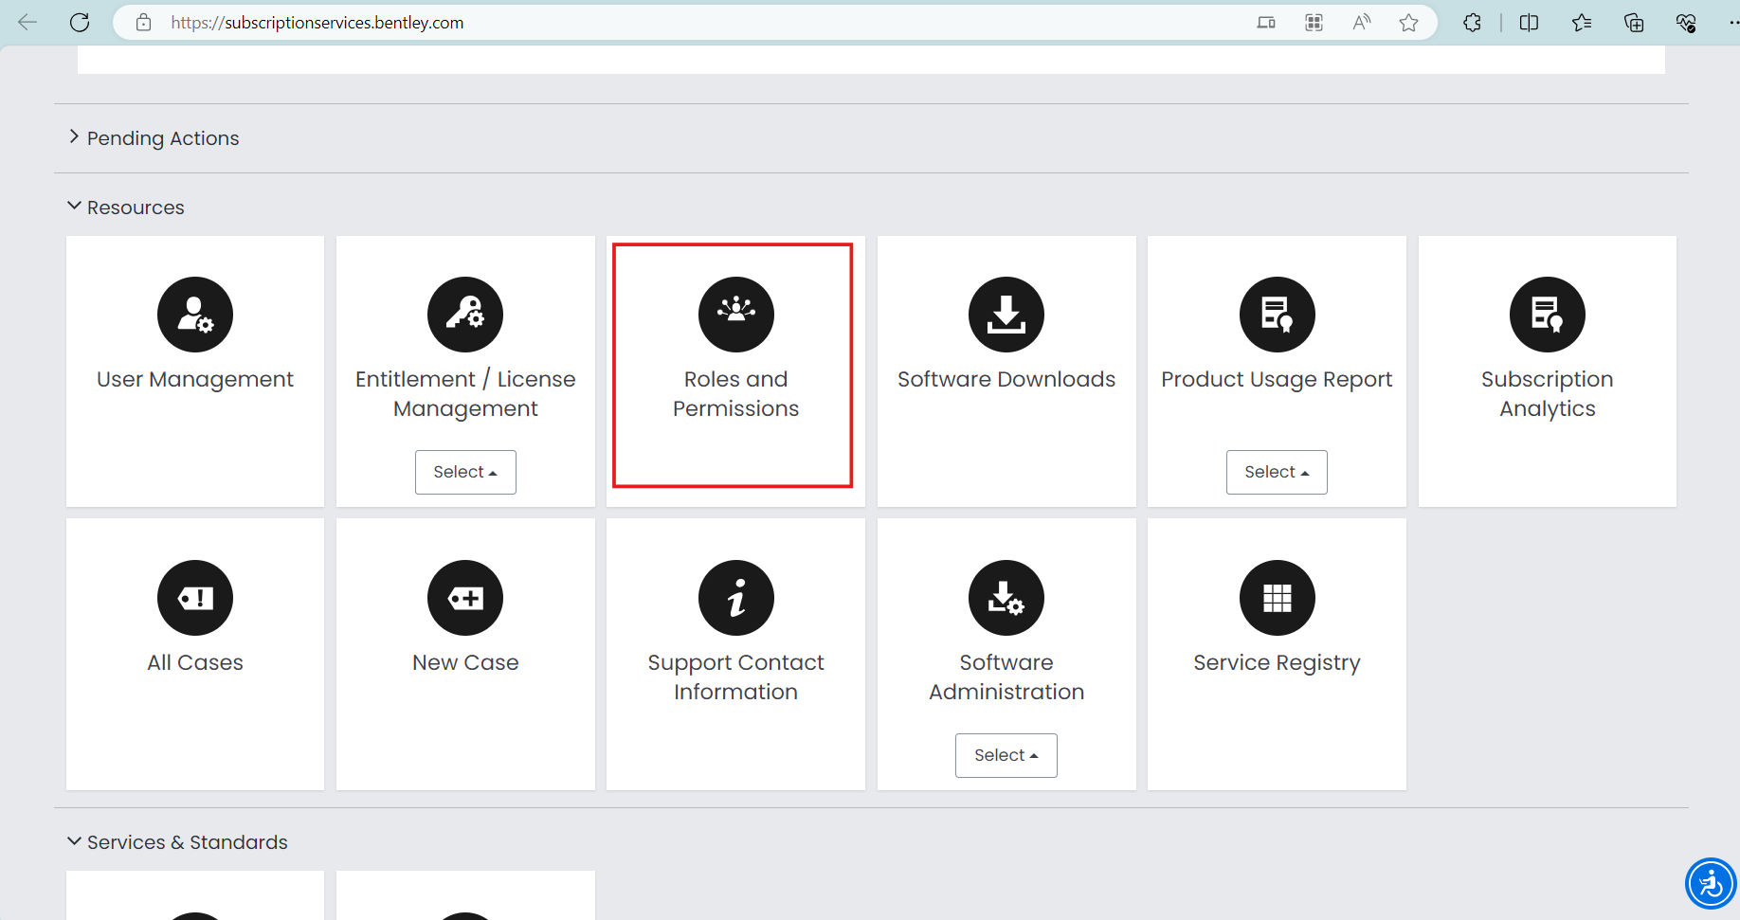Click the Entitlement / License Management key icon
The height and width of the screenshot is (920, 1740).
coord(465,315)
